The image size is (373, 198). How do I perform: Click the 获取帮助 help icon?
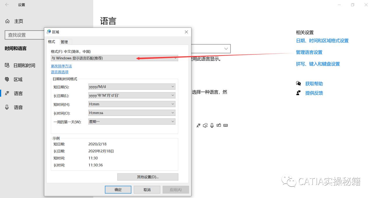(x=298, y=84)
